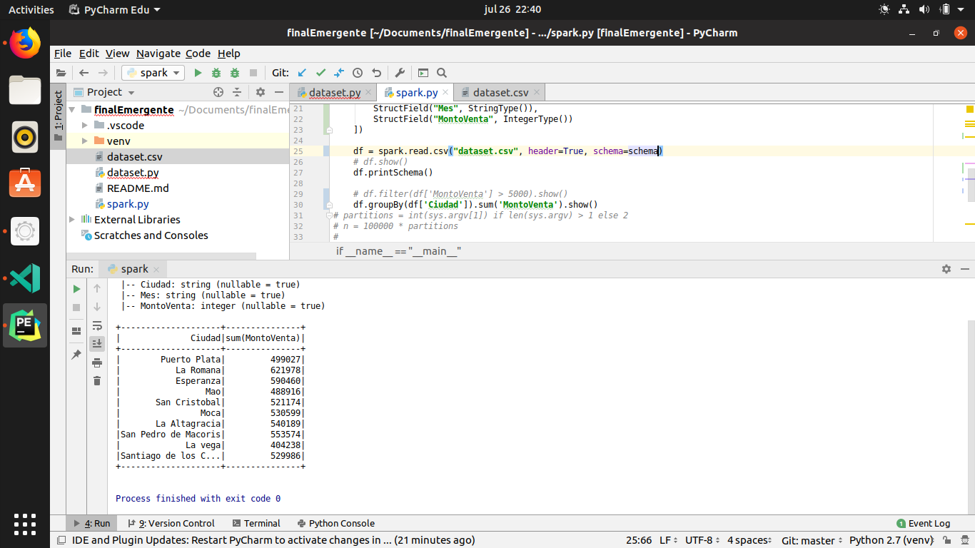This screenshot has width=975, height=548.
Task: Rerun spark from the run panel play icon
Action: 76,288
